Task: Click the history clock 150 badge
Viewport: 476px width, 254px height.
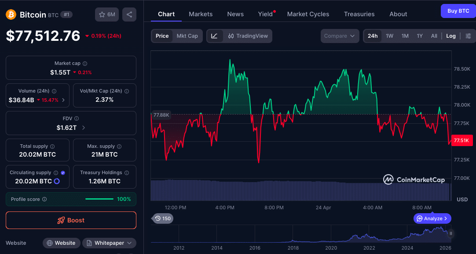Action: [163, 218]
